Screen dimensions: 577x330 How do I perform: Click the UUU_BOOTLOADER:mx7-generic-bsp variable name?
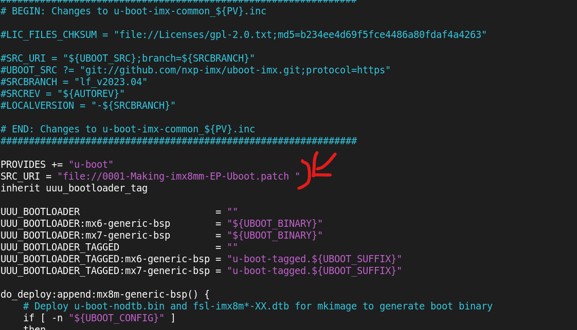coord(85,236)
